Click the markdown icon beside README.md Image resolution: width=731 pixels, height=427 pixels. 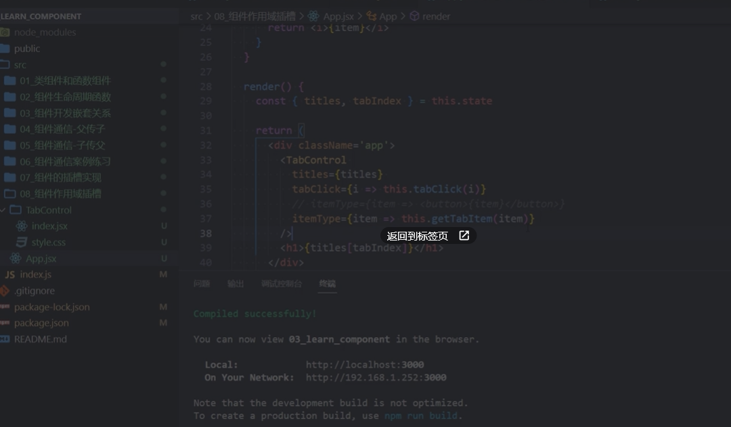tap(5, 339)
